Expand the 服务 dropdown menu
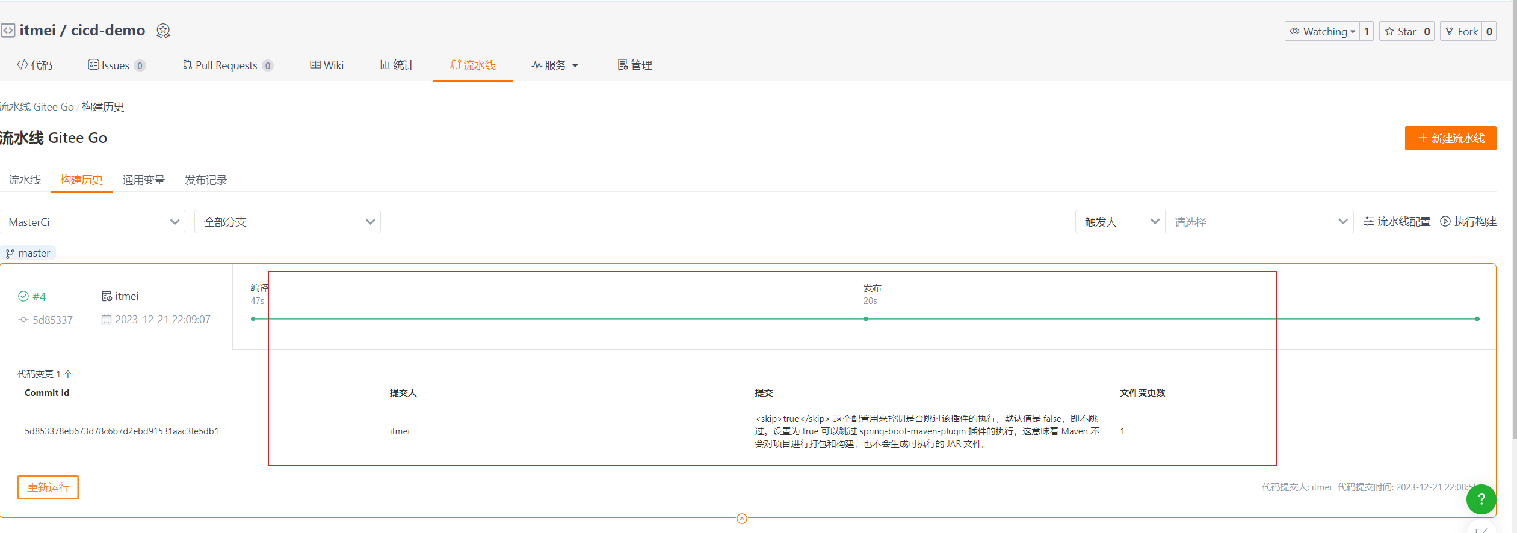1517x533 pixels. tap(555, 65)
